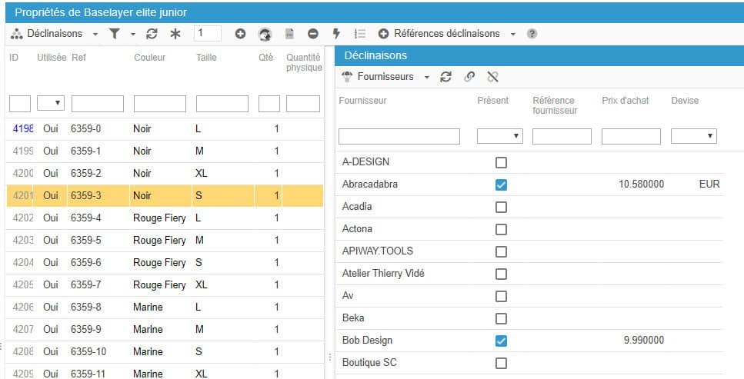This screenshot has height=379, width=744.
Task: Click the plus circle add icon
Action: click(x=240, y=34)
